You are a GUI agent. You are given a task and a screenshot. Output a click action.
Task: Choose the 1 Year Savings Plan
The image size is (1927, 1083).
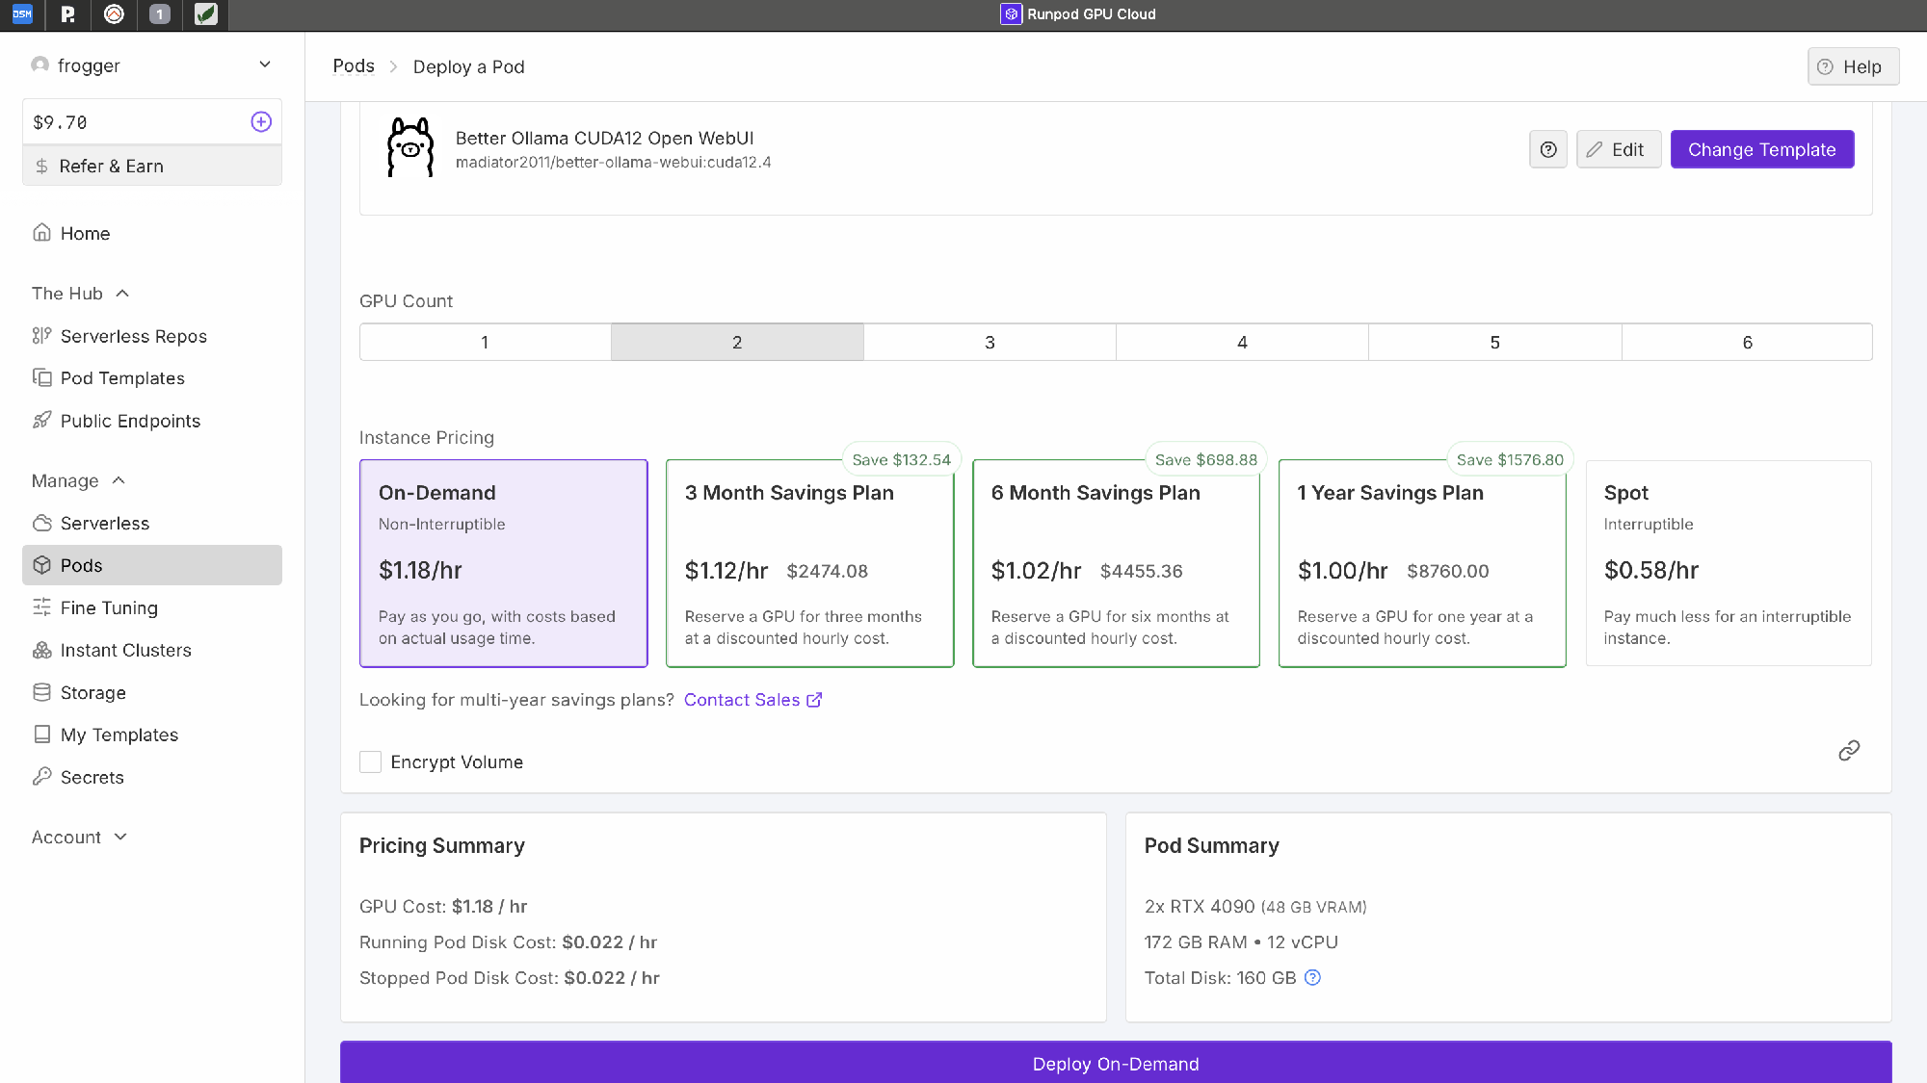1421,563
